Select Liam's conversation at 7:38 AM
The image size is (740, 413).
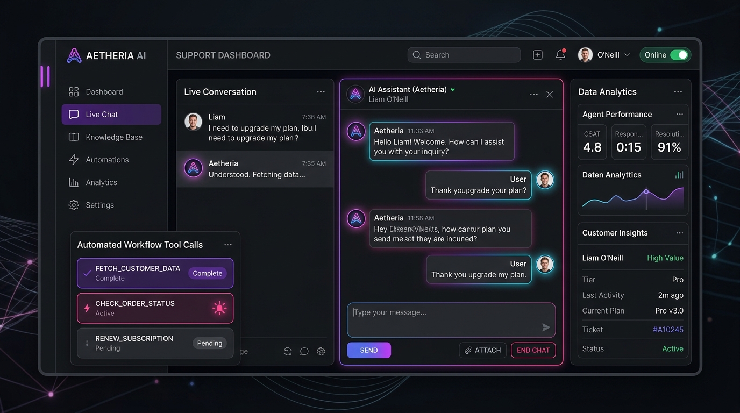point(255,127)
